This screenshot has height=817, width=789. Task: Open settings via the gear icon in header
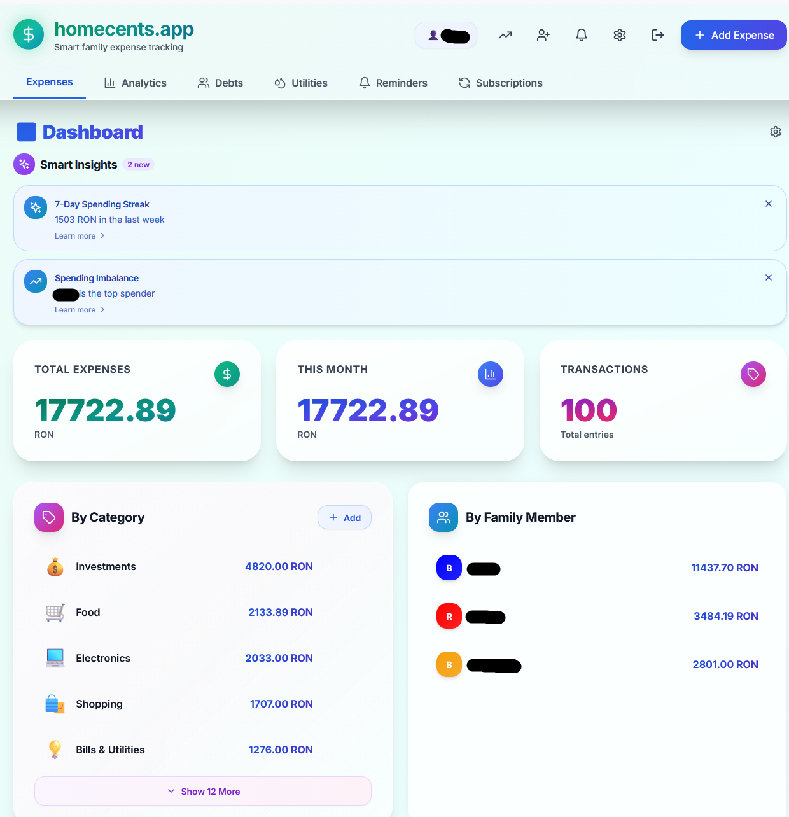click(x=619, y=35)
